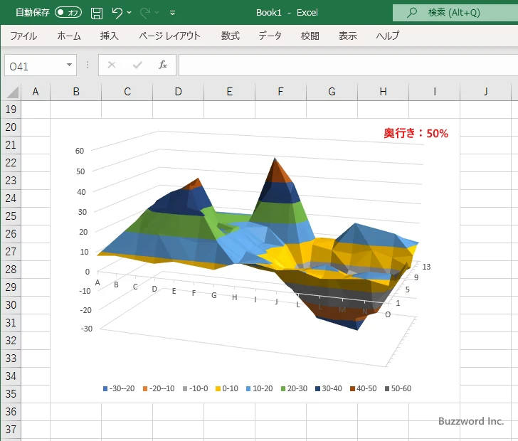This screenshot has width=518, height=441.
Task: Click the vertical axis label 60
Action: click(x=80, y=151)
